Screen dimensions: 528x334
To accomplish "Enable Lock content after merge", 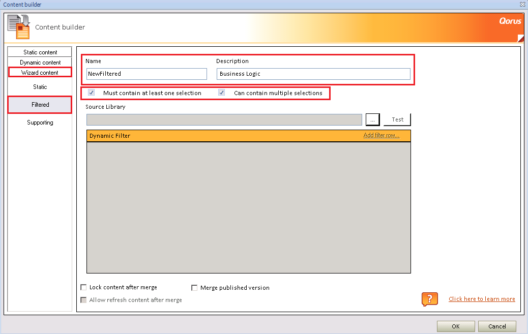I will (x=83, y=287).
